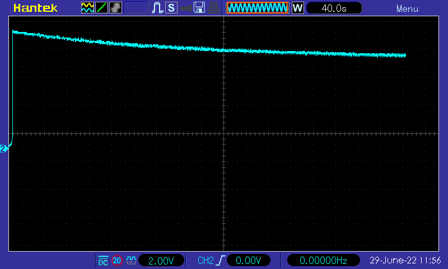
Task: Click the square wave probe icon
Action: click(131, 261)
